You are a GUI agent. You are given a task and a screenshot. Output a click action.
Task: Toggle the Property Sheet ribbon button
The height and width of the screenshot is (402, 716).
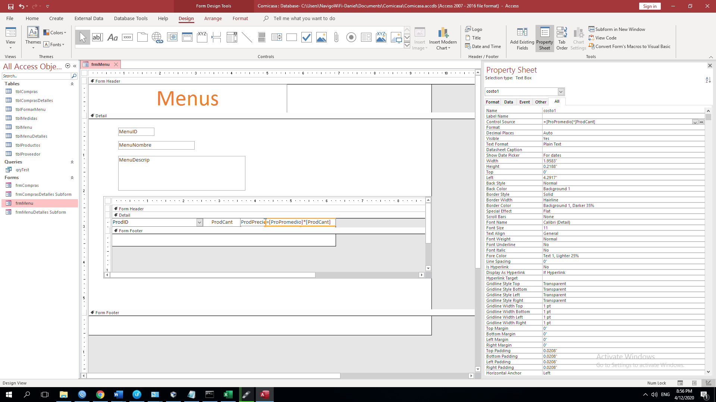point(544,38)
